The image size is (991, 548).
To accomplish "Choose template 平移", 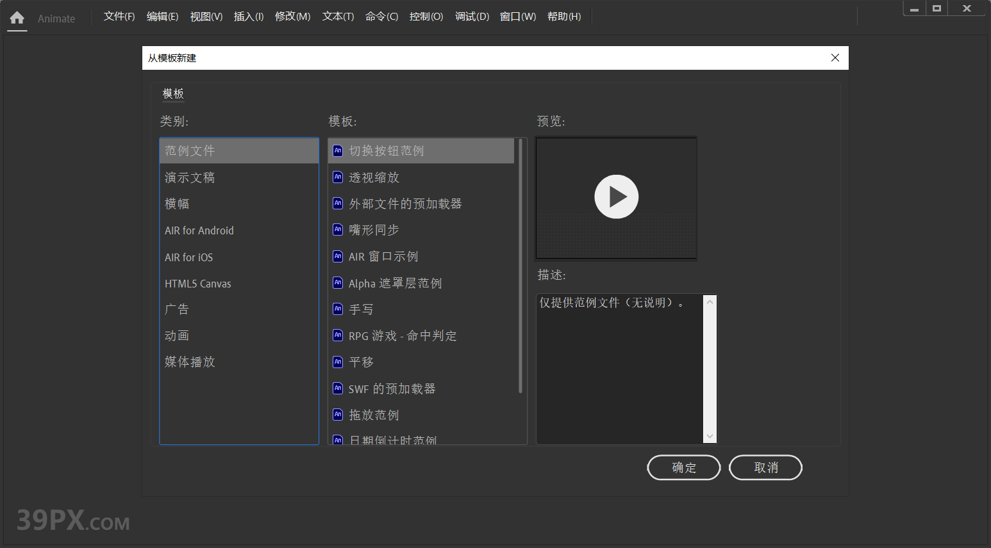I will [x=421, y=362].
